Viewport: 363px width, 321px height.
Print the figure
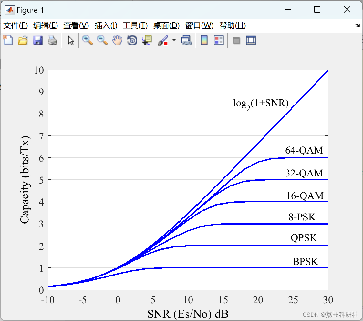(53, 40)
